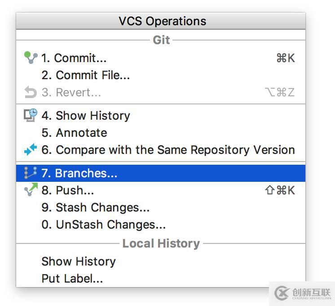Select 5. Annotate option

tap(161, 133)
